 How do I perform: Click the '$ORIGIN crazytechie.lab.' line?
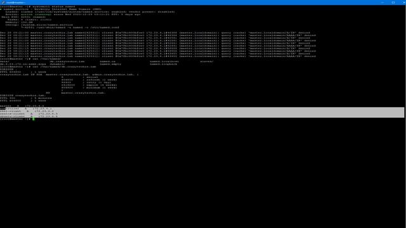[x=23, y=96]
